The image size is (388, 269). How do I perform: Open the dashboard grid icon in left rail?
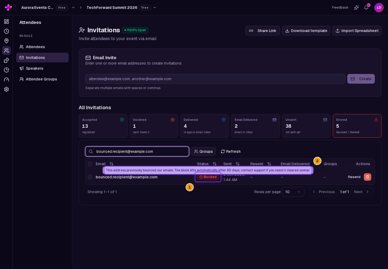[x=6, y=22]
